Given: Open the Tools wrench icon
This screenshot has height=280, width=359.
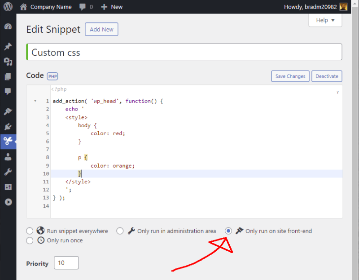Looking at the screenshot, I should (8, 171).
